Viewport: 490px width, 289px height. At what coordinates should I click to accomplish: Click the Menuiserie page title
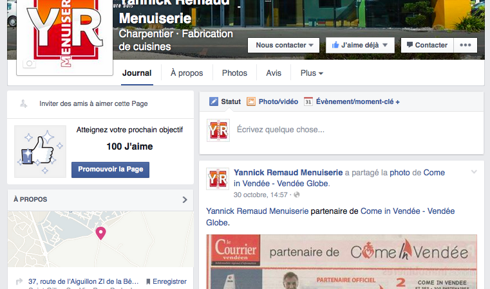point(155,18)
